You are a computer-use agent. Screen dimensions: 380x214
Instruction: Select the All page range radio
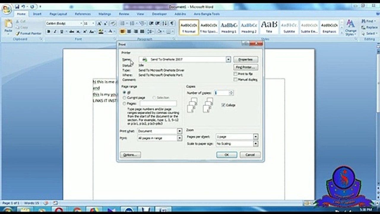click(124, 92)
